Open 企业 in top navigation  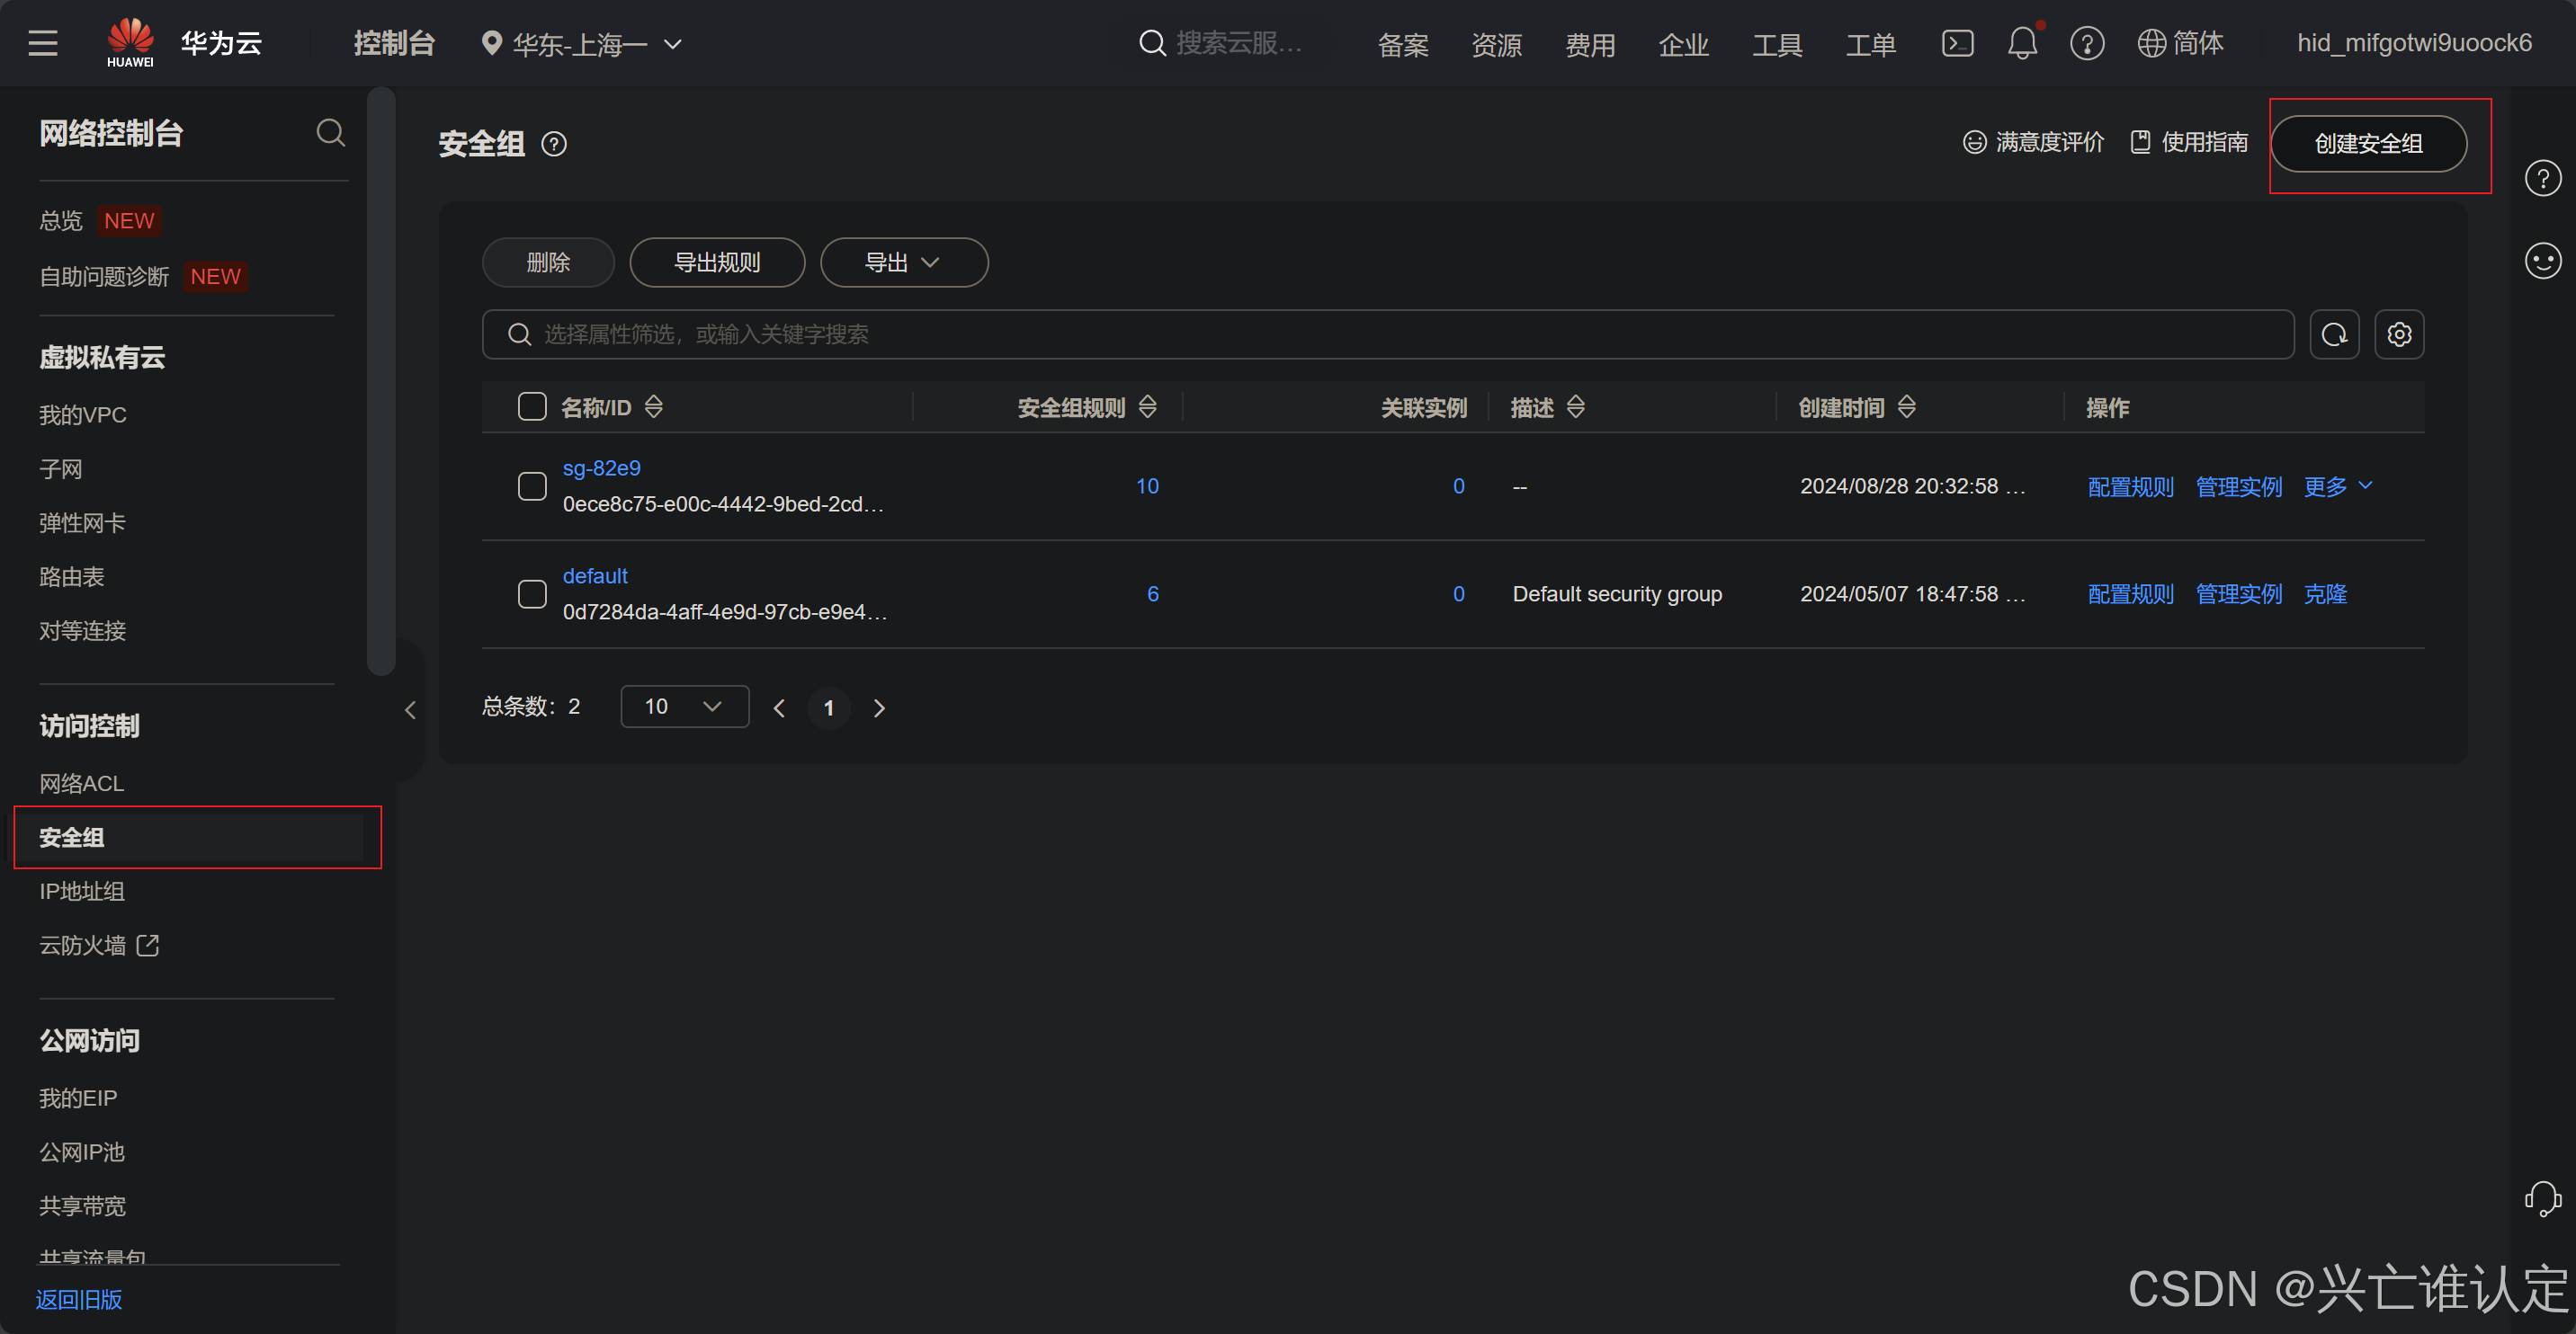[1684, 44]
